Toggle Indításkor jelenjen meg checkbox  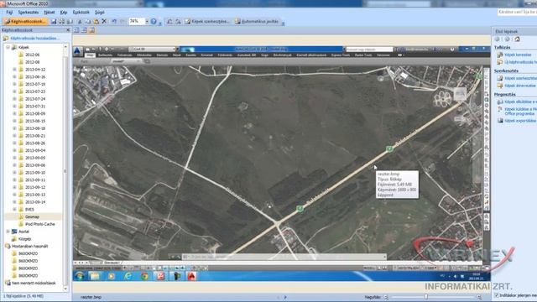(x=497, y=295)
